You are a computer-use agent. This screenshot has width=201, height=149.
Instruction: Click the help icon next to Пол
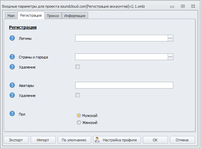click(13, 114)
